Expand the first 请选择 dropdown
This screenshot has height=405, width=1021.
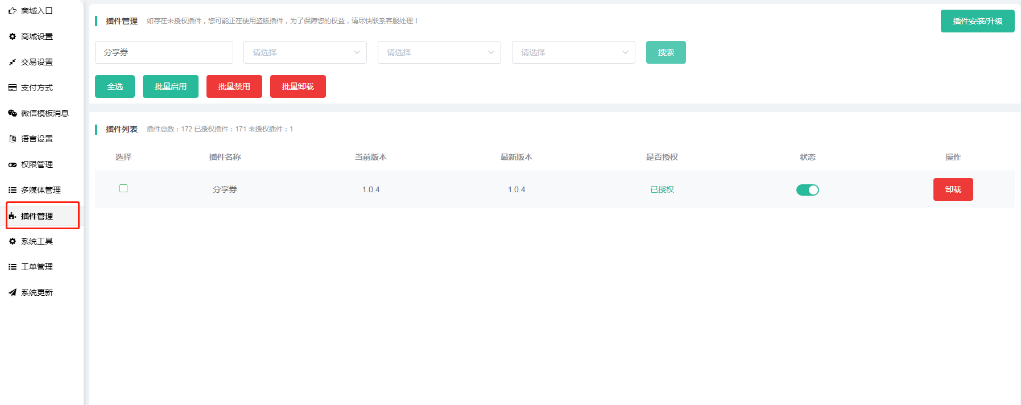coord(305,52)
